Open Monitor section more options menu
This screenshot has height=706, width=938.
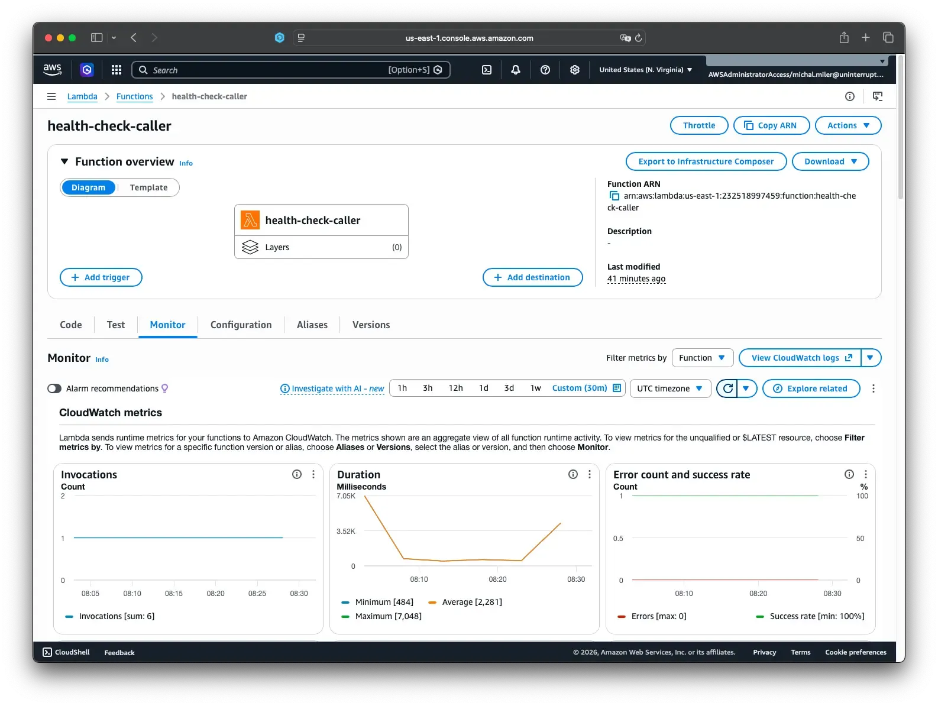click(874, 388)
